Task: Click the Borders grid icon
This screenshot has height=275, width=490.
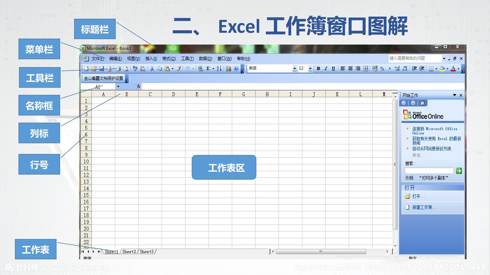Action: (431, 68)
